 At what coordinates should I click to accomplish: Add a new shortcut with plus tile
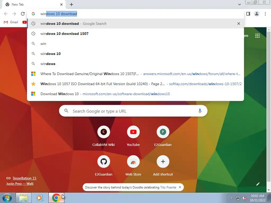point(163,166)
